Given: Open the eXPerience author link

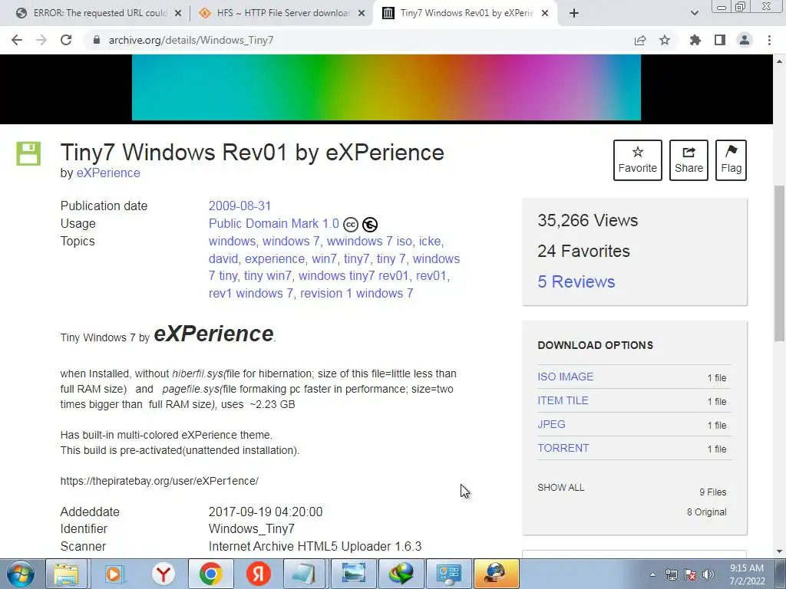Looking at the screenshot, I should (x=108, y=173).
